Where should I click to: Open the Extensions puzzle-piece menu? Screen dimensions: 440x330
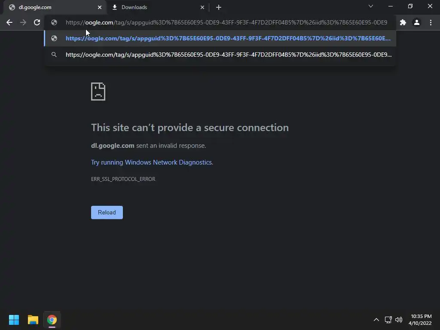(x=403, y=22)
